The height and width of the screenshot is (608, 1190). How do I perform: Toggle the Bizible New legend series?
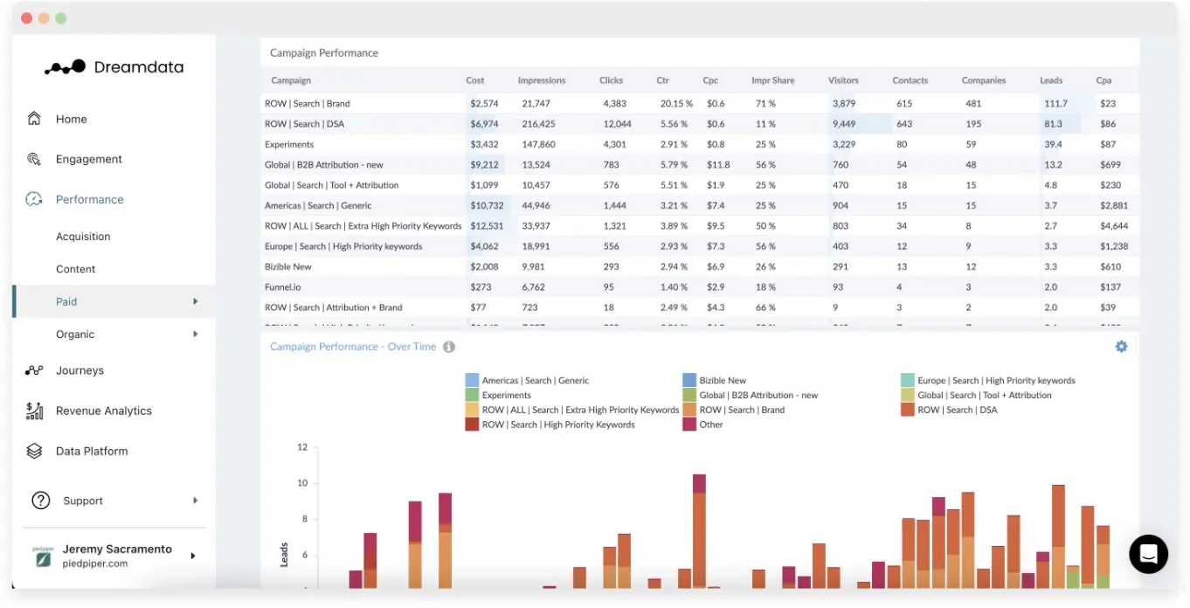pyautogui.click(x=689, y=380)
